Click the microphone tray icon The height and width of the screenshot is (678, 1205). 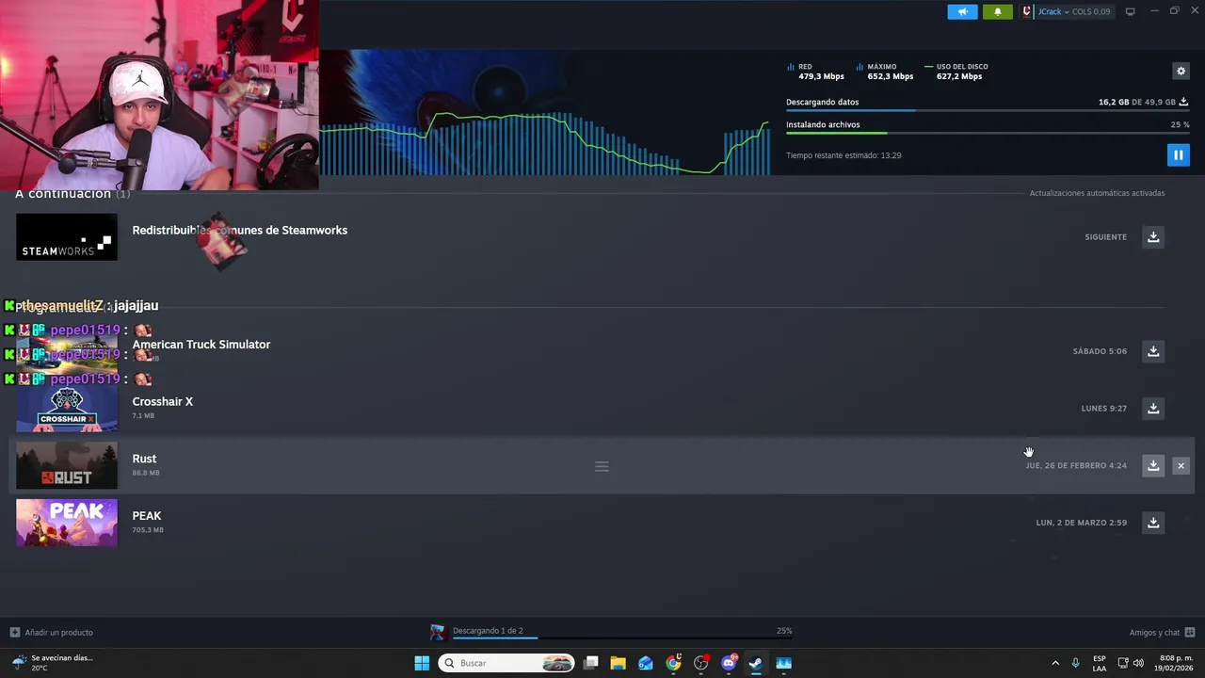click(x=1075, y=663)
